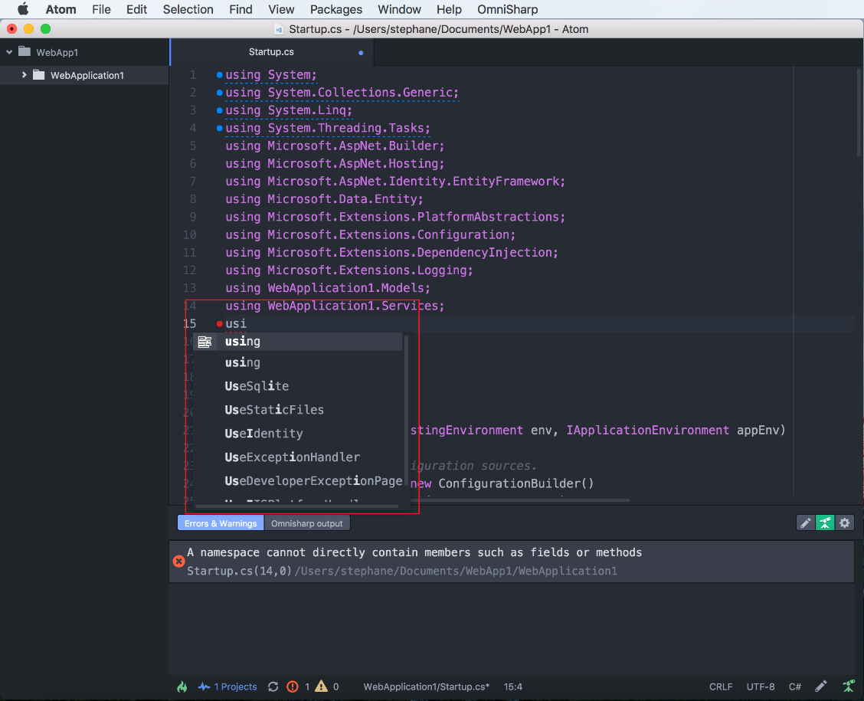The image size is (864, 701).
Task: Collapse the WebApp1 project root chevron
Action: (x=9, y=52)
